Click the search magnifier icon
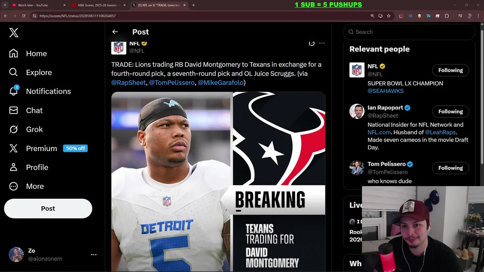The height and width of the screenshot is (272, 484). pos(351,32)
